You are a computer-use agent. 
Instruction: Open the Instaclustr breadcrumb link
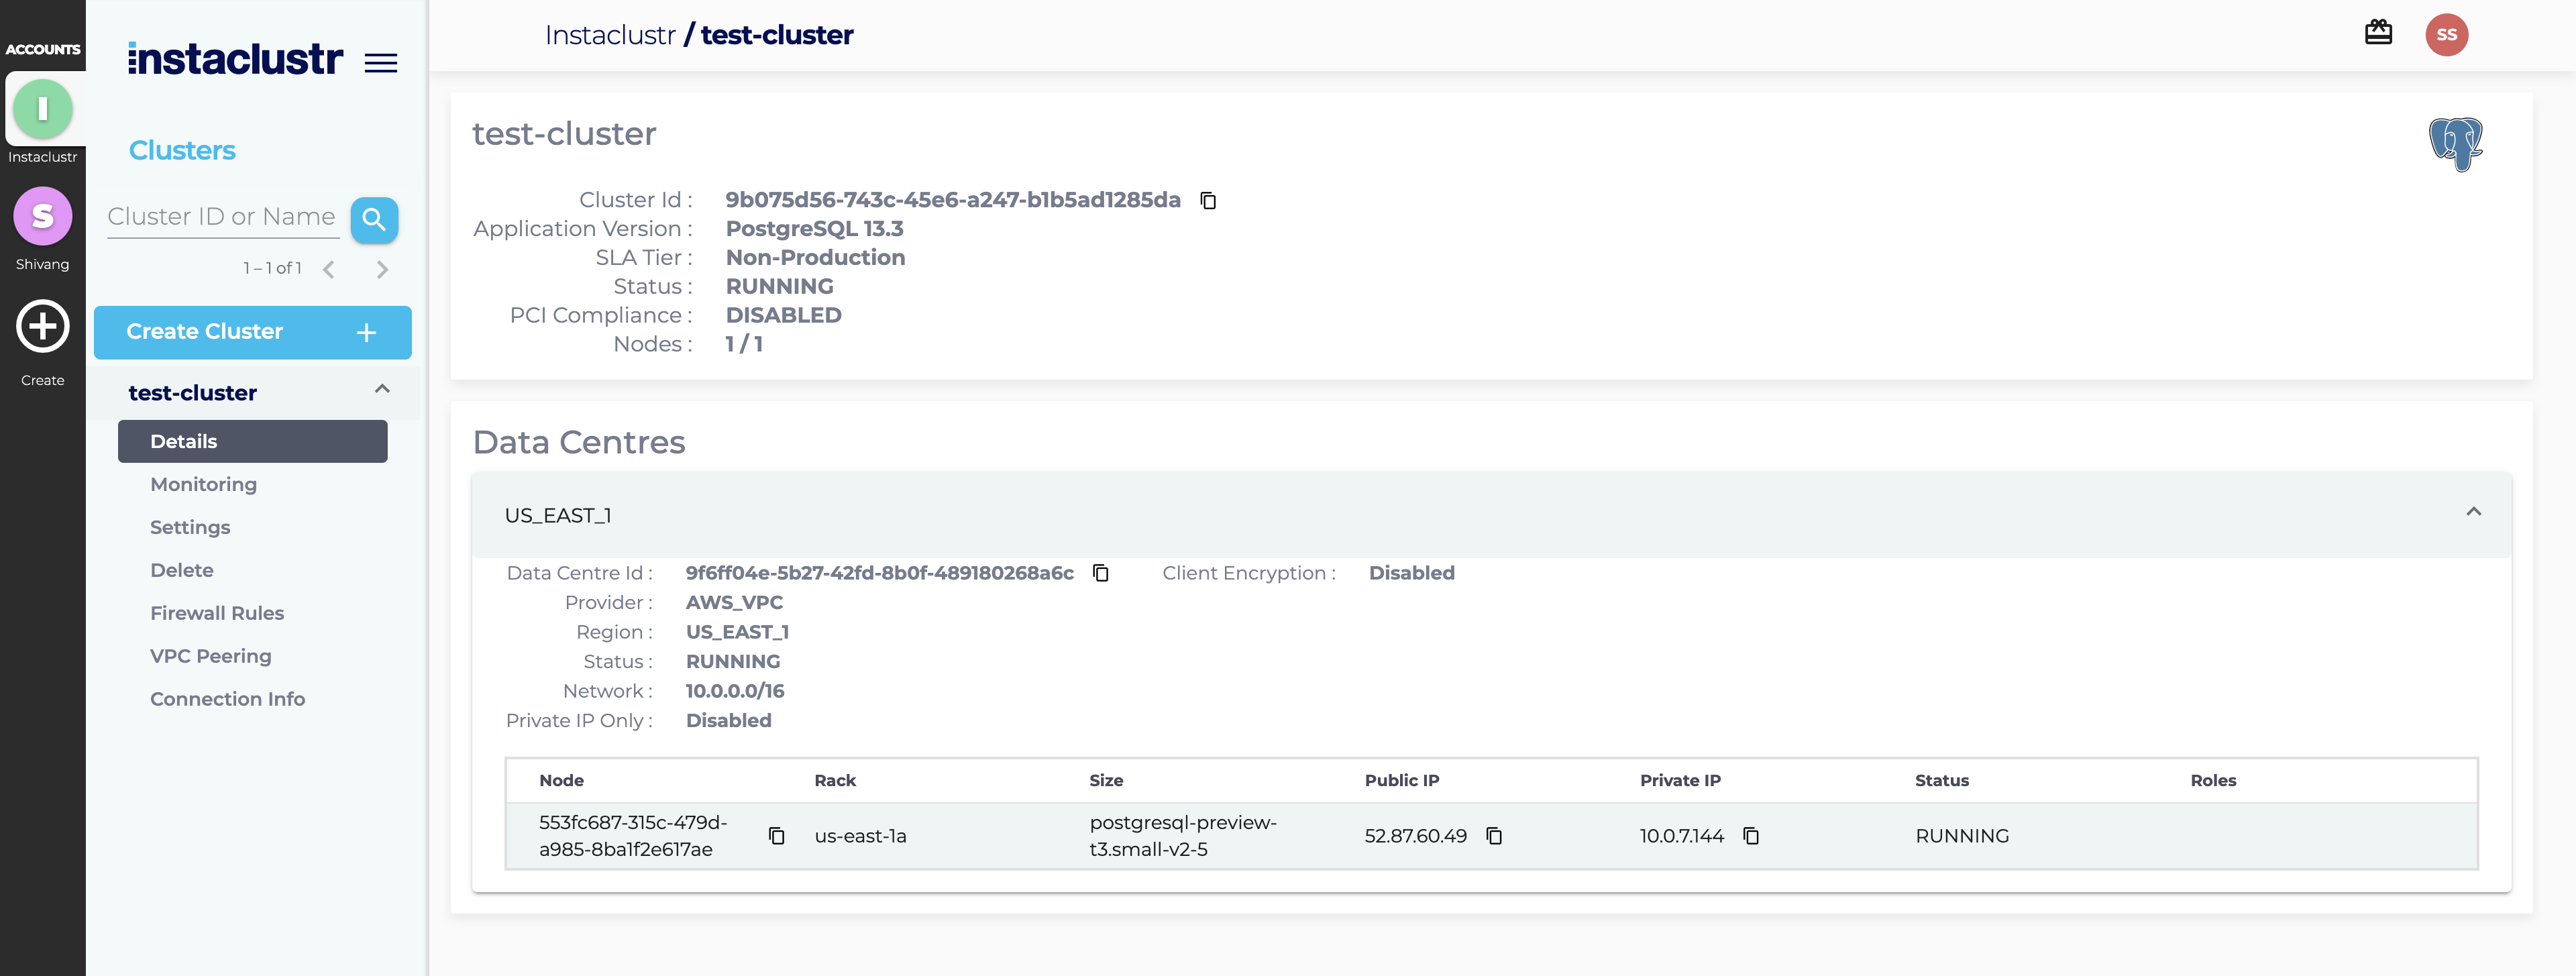[611, 34]
